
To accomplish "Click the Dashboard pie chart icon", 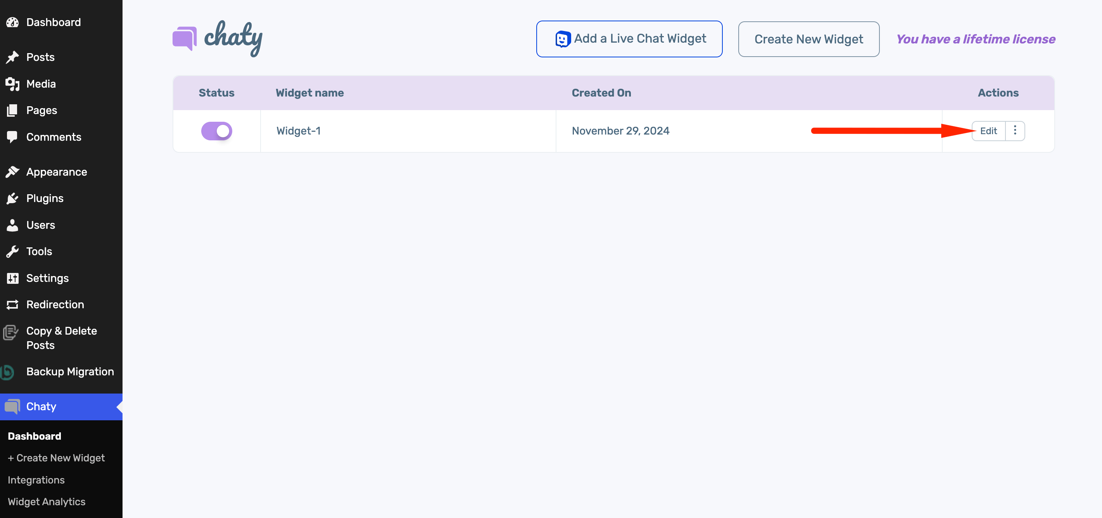I will 12,22.
